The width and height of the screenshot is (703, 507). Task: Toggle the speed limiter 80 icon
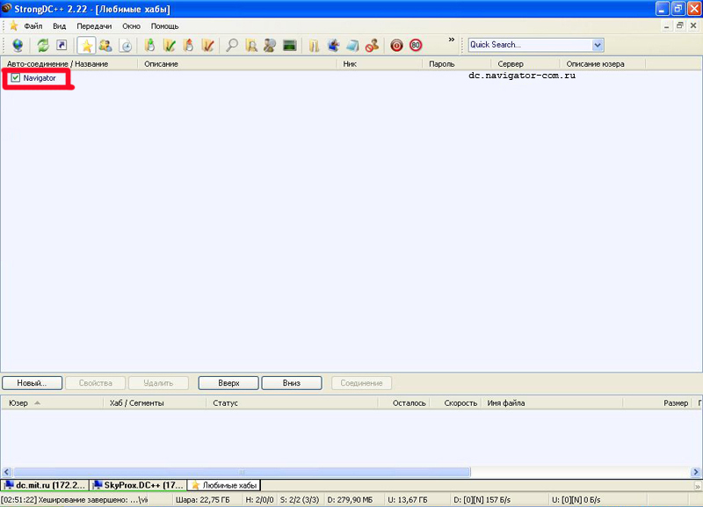point(416,45)
